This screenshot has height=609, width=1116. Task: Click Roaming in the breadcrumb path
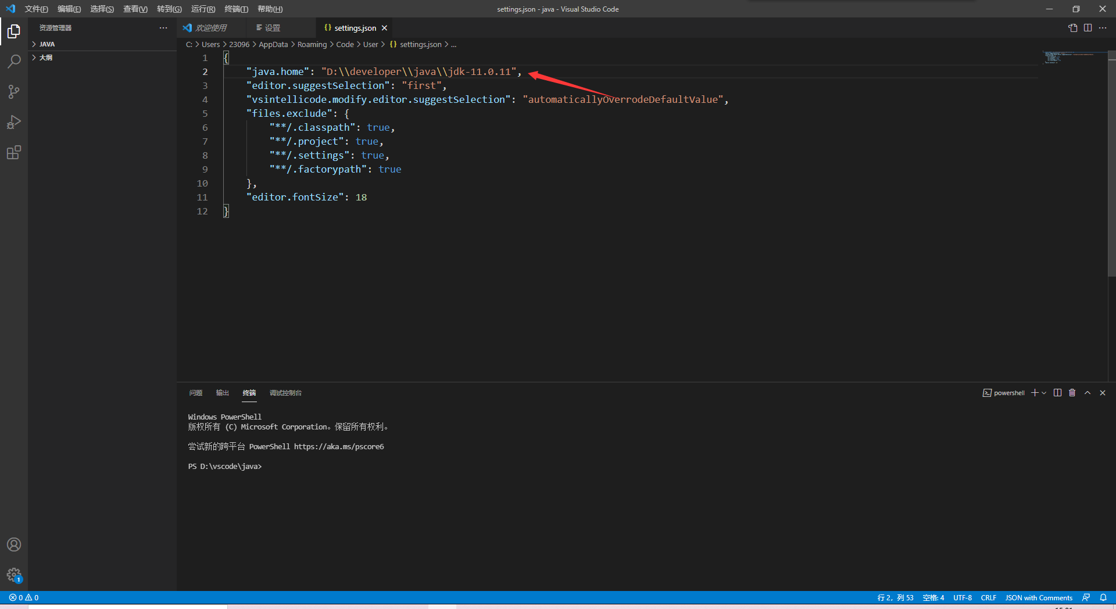tap(312, 45)
